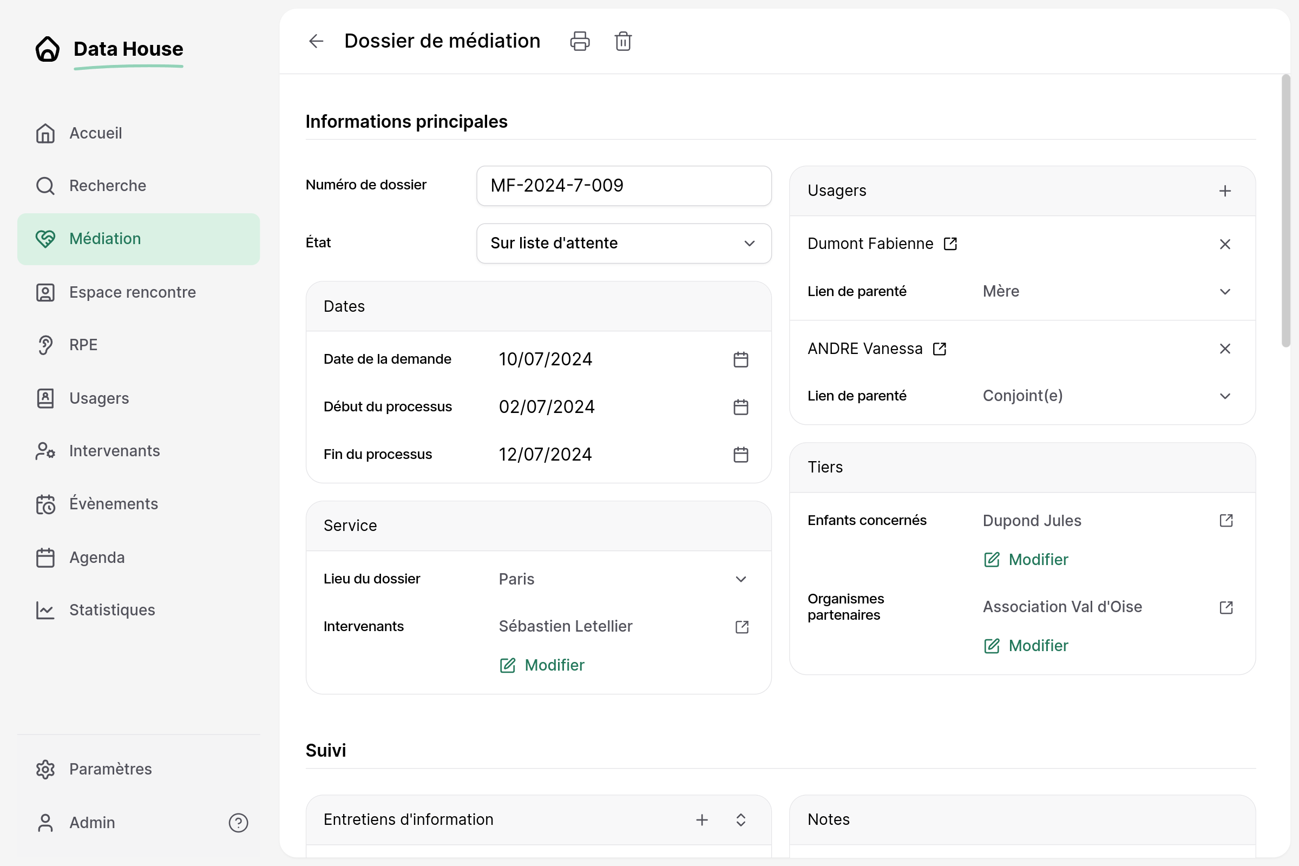Image resolution: width=1299 pixels, height=866 pixels.
Task: Print the mediation dossier
Action: (579, 41)
